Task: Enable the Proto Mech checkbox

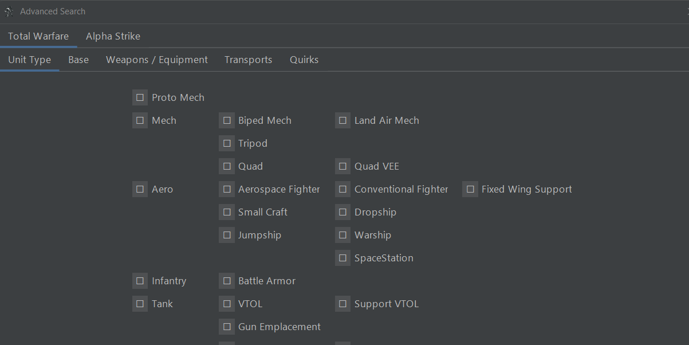Action: pyautogui.click(x=140, y=97)
